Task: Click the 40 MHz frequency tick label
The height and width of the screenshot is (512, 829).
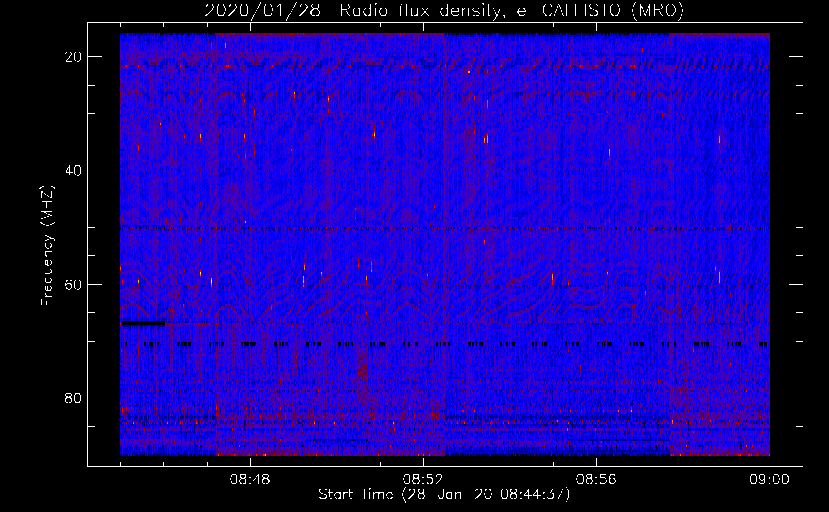Action: pos(73,170)
